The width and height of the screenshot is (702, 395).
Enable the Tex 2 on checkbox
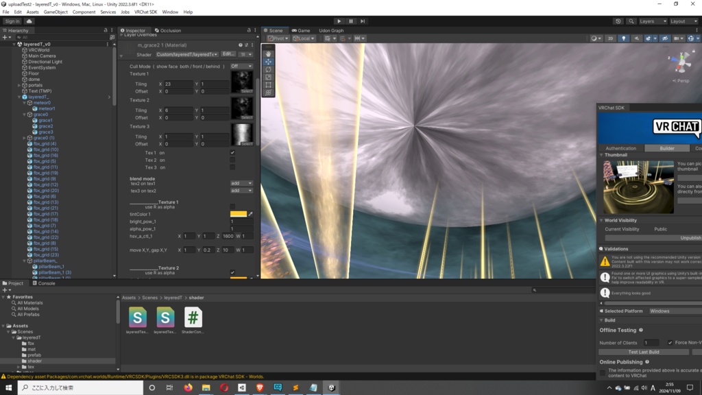coord(232,160)
